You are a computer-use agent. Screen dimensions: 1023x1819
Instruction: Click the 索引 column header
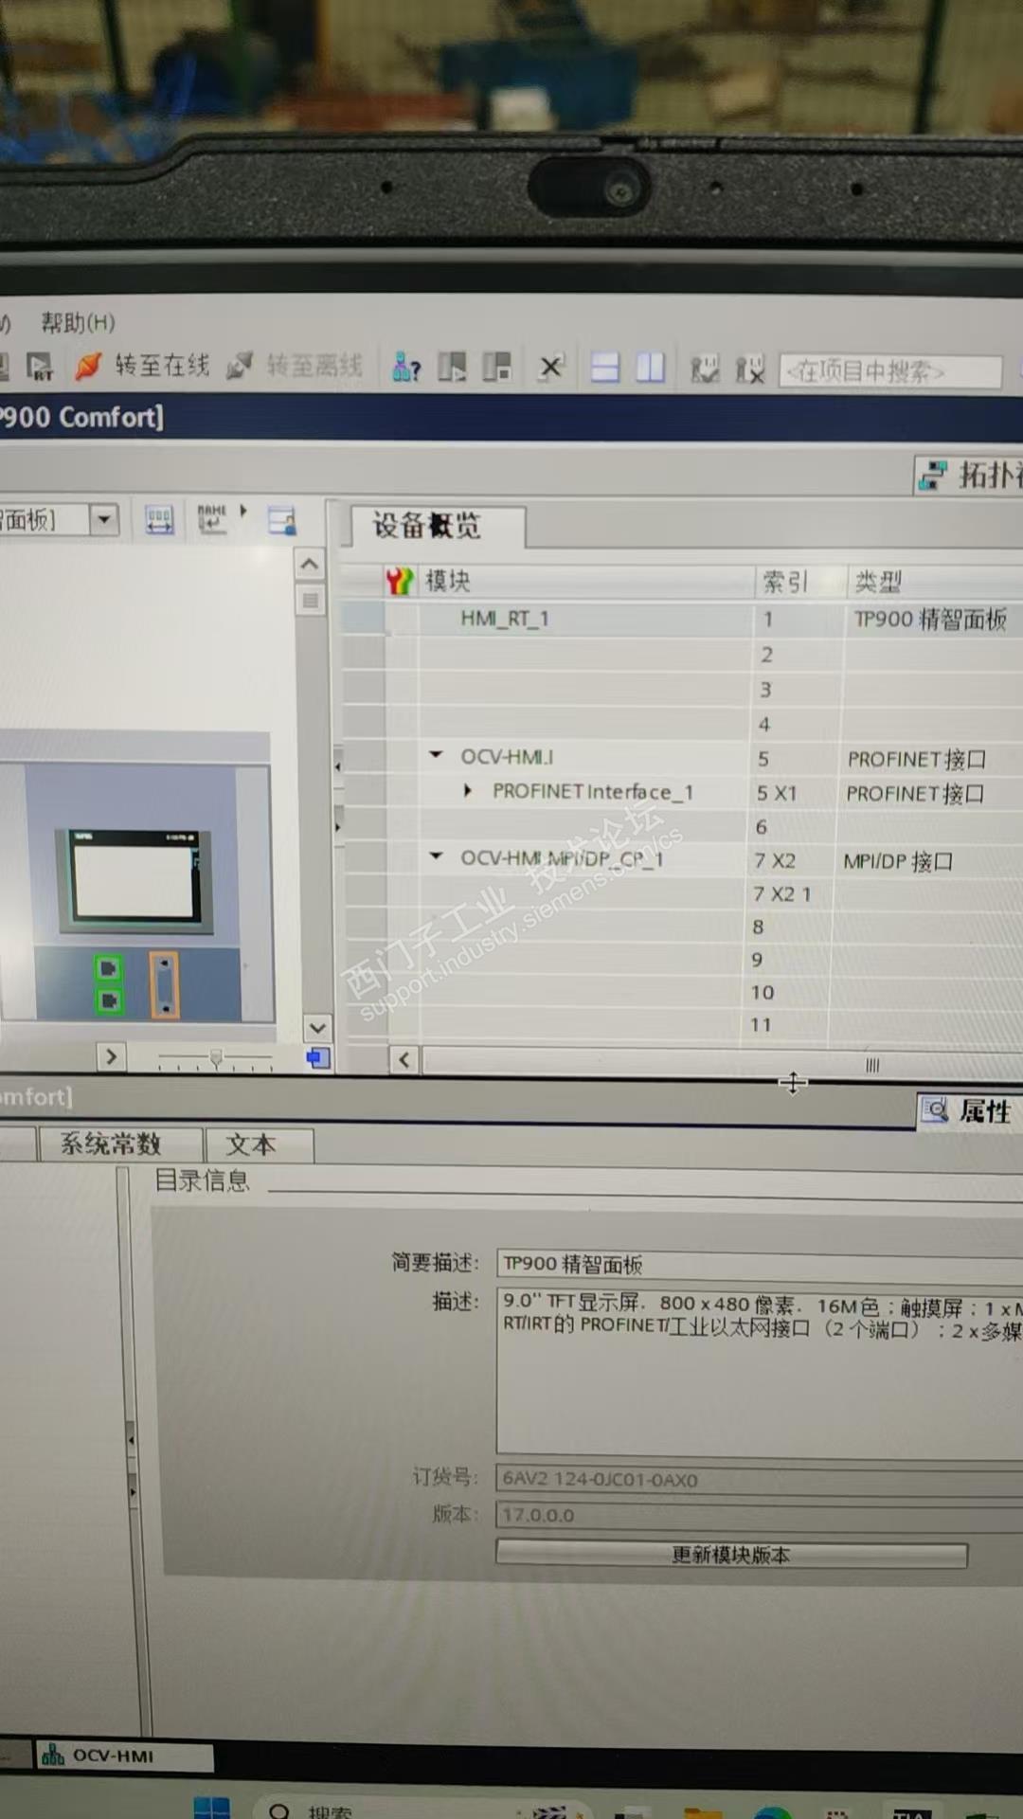(785, 582)
